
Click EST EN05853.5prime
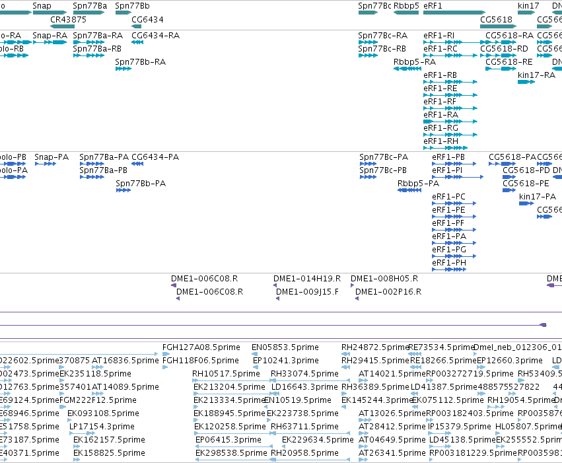(x=254, y=354)
